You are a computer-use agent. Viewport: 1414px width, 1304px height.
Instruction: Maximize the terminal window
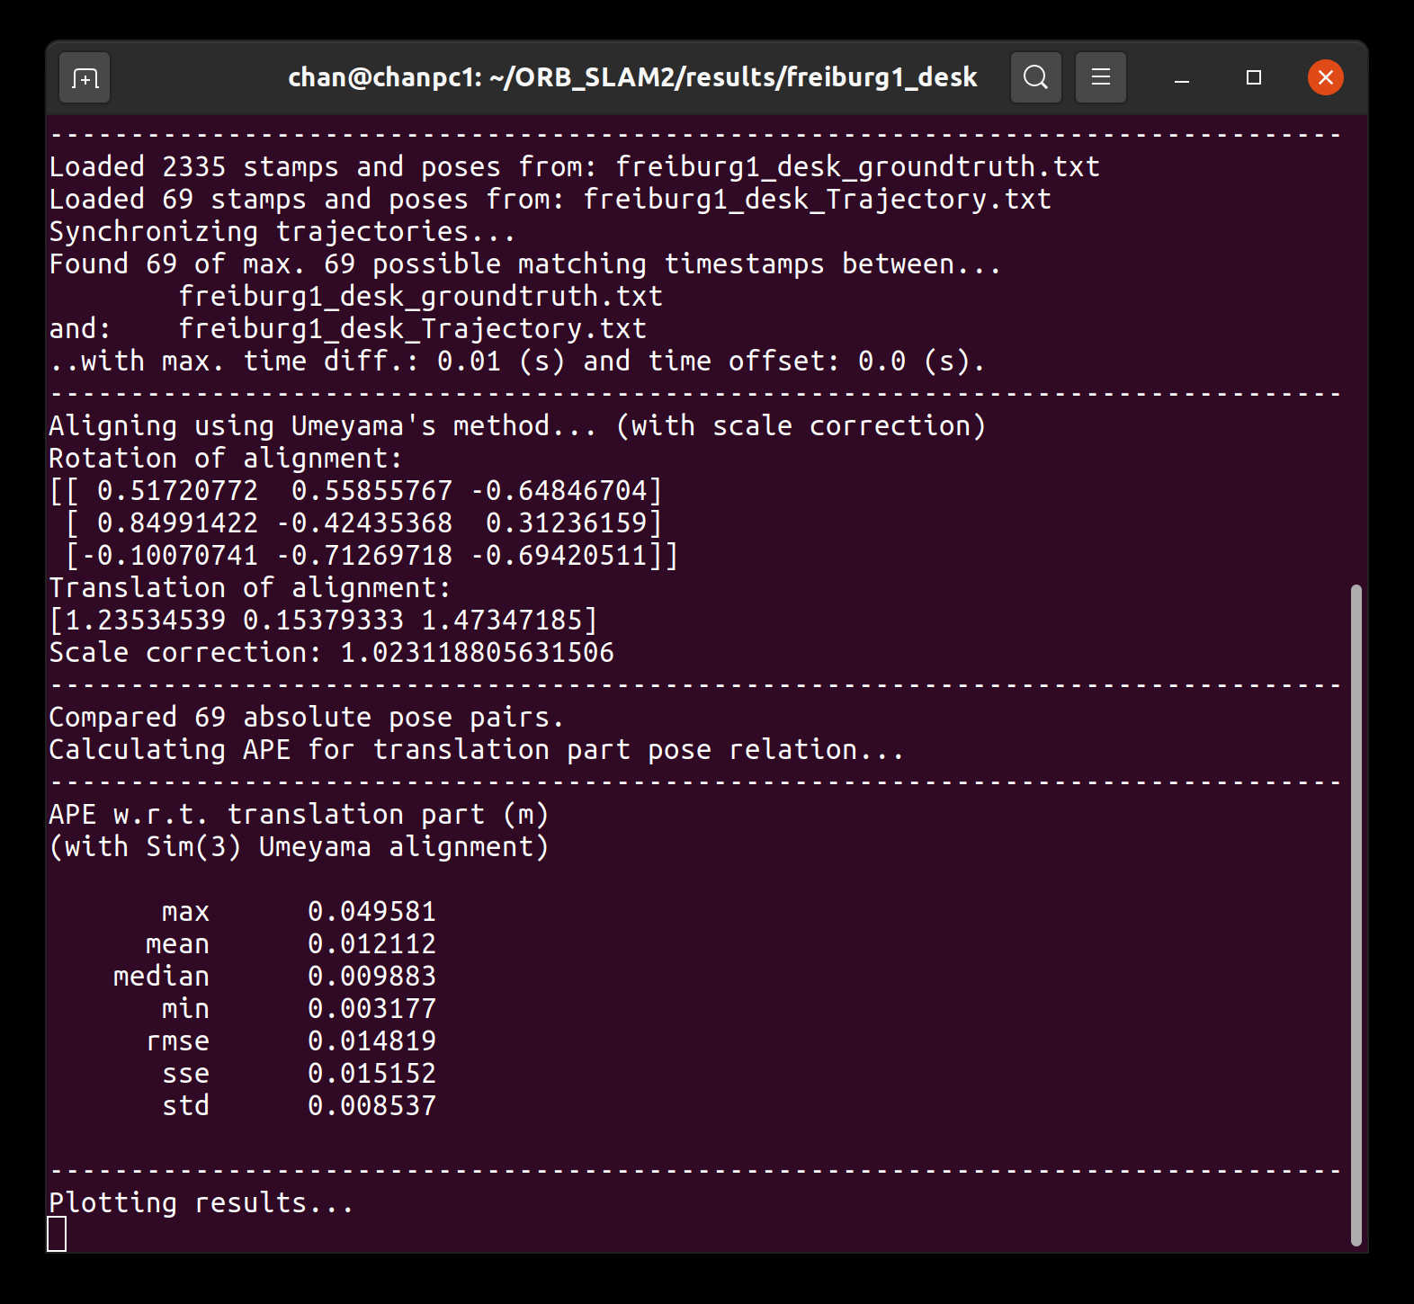1253,78
